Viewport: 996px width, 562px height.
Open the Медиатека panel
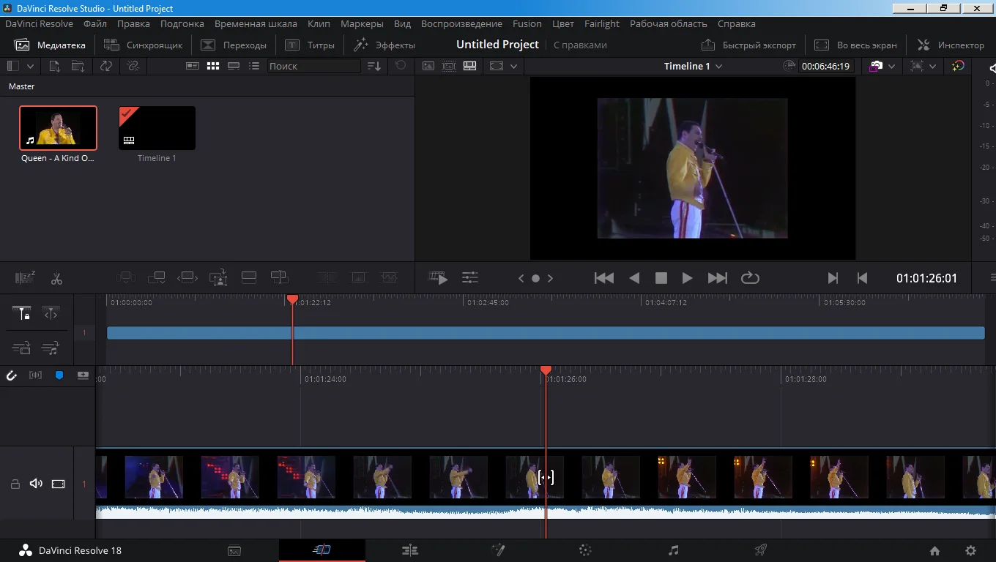[50, 45]
